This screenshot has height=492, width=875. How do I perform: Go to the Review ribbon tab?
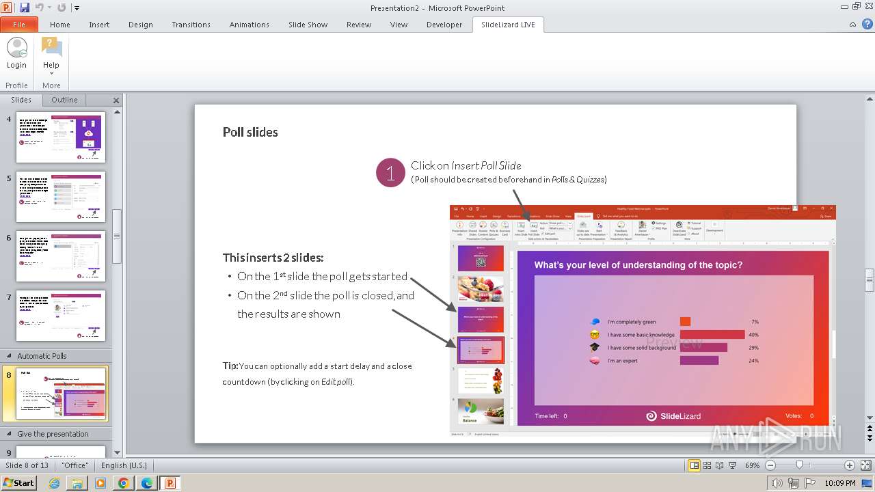coord(359,25)
